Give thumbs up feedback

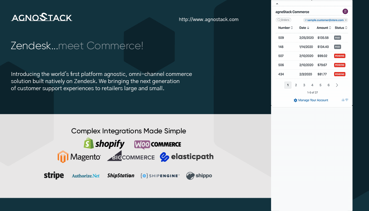343,100
